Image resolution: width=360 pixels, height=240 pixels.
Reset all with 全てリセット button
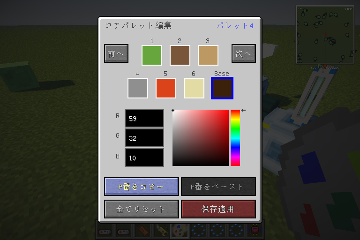(x=142, y=209)
